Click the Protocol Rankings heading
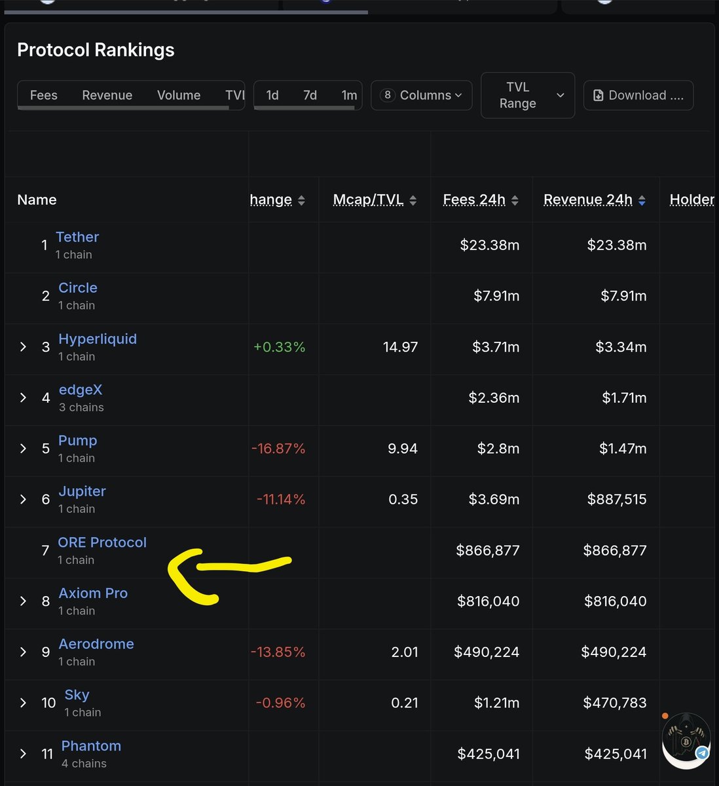 coord(96,50)
